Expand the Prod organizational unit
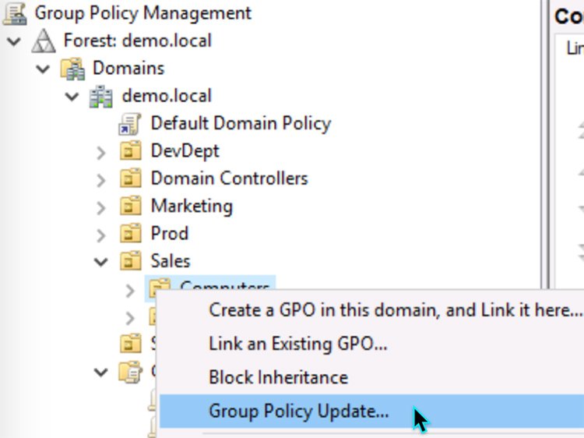 [x=101, y=235]
